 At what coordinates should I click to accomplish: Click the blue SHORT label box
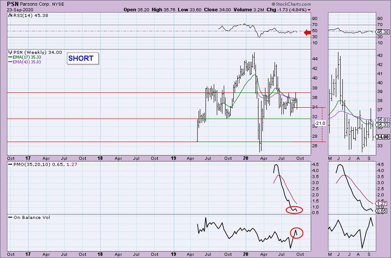click(83, 58)
